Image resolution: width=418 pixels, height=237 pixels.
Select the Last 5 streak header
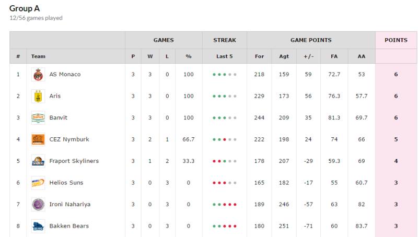point(225,56)
